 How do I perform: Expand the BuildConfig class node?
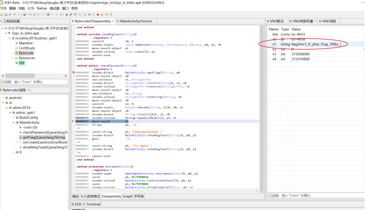pos(13,117)
